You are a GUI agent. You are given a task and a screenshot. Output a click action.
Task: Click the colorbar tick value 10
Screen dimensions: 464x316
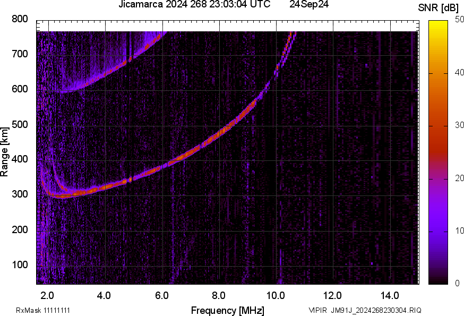click(x=459, y=230)
